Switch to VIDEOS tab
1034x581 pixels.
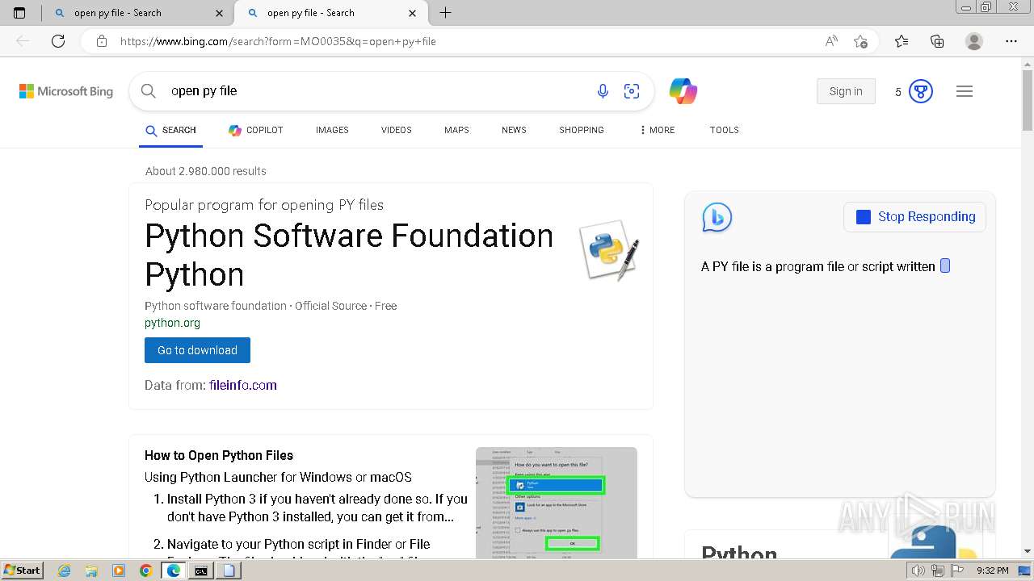(x=397, y=130)
